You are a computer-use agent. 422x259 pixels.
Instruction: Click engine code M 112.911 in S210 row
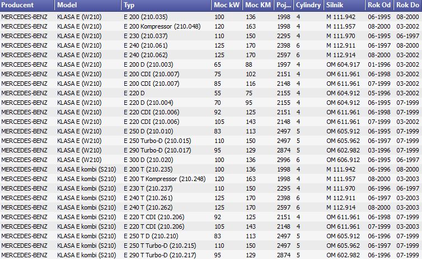click(x=341, y=198)
